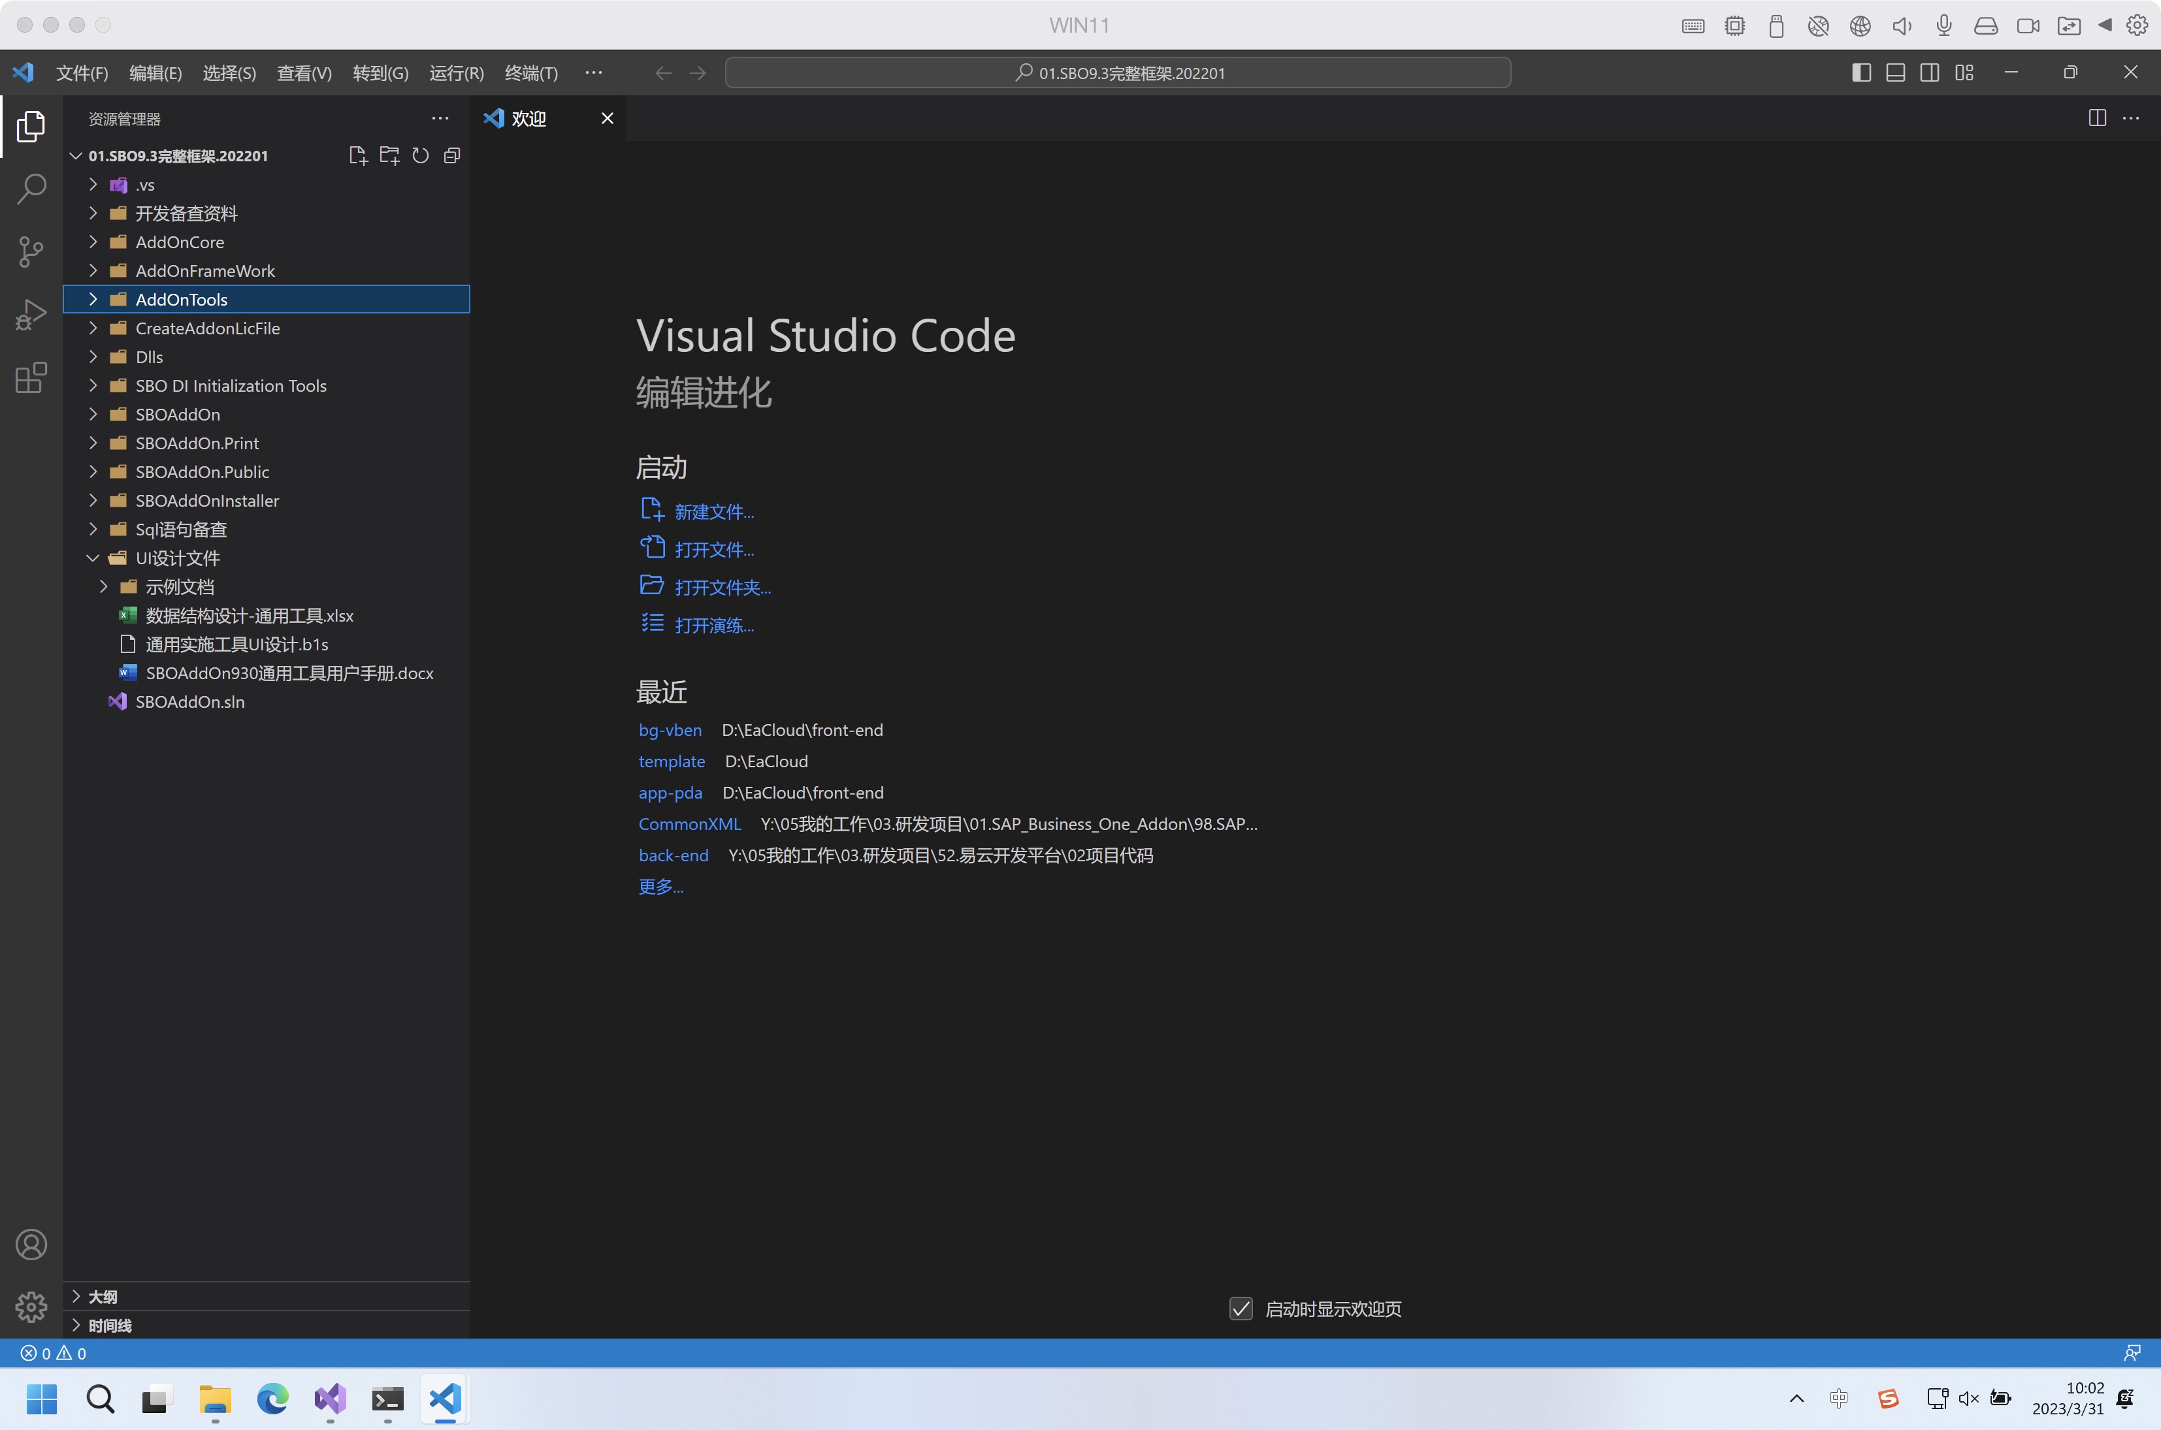
Task: Open recent project bg-vben
Action: [x=670, y=731]
